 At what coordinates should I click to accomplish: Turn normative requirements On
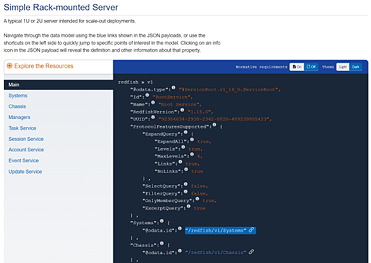[x=297, y=67]
